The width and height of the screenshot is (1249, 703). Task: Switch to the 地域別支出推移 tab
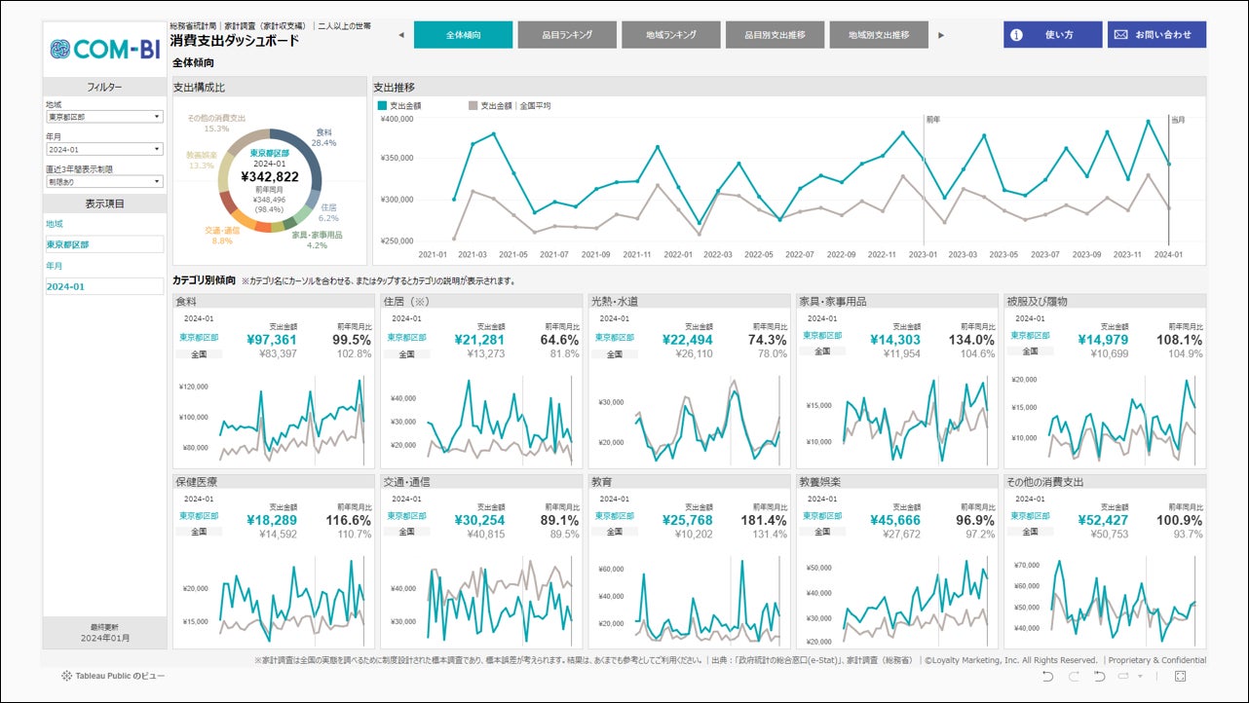pyautogui.click(x=879, y=35)
